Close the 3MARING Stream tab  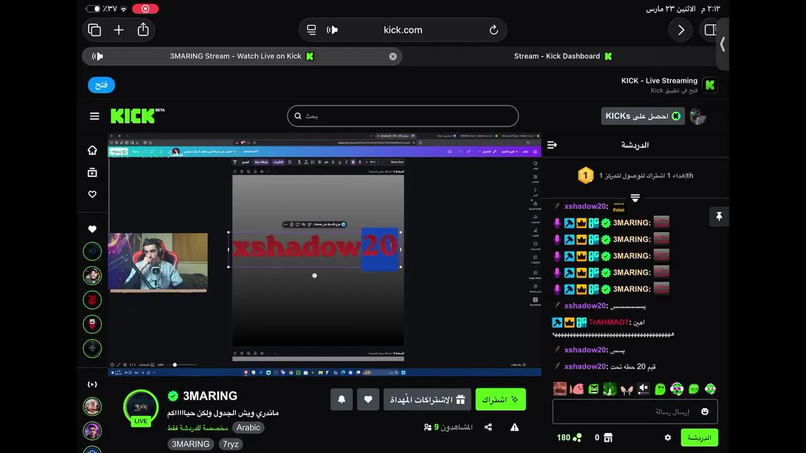point(393,56)
